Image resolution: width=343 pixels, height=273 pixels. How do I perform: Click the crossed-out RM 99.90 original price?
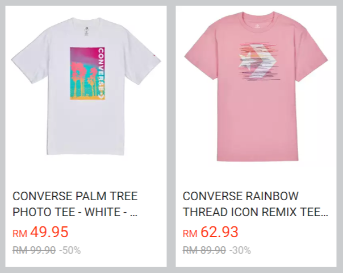pyautogui.click(x=34, y=250)
